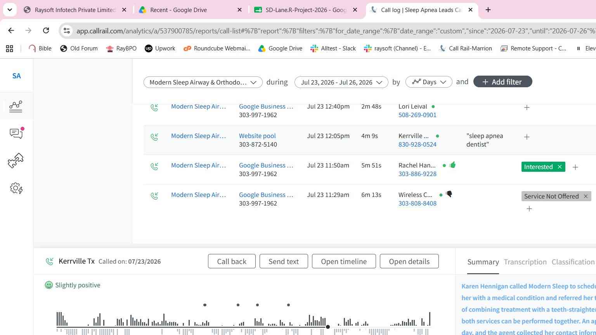Click the Open timeline button
596x335 pixels.
(x=344, y=261)
